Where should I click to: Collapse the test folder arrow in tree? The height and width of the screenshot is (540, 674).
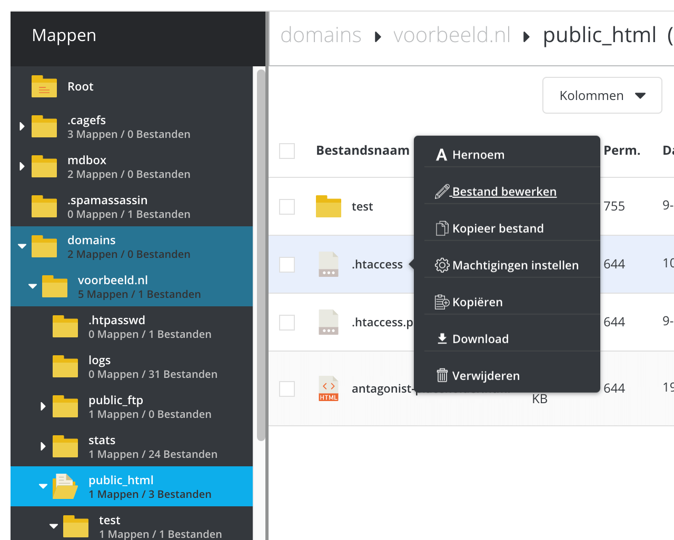coord(54,526)
